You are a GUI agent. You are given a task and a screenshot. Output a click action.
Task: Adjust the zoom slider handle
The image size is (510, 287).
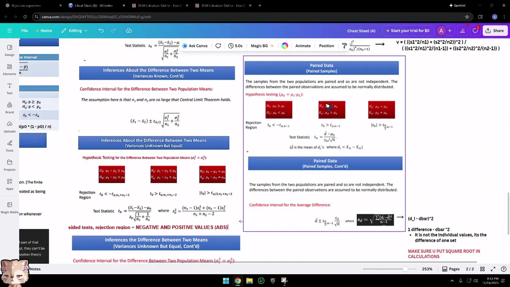tap(405, 269)
